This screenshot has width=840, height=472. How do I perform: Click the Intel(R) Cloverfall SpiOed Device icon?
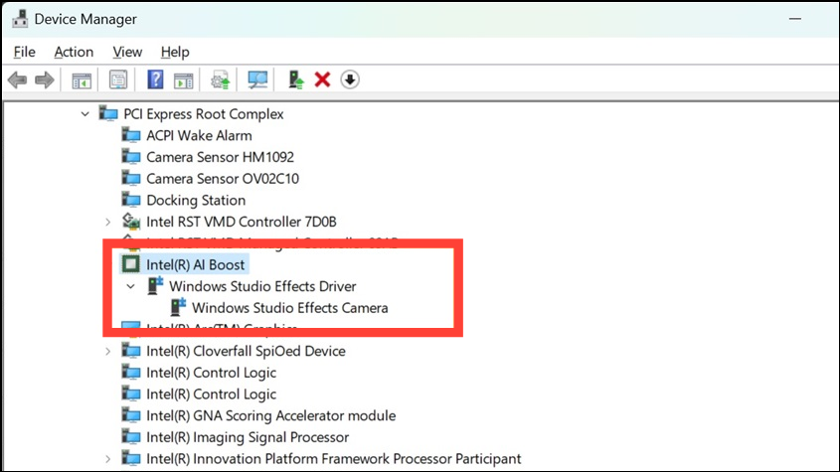[131, 351]
